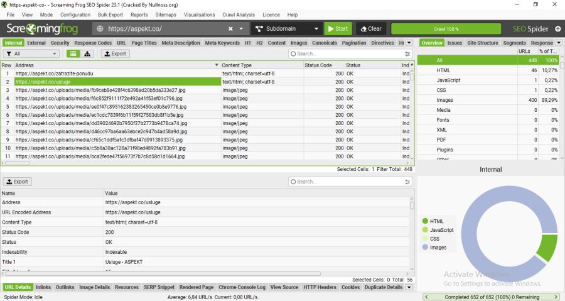
Task: Select the Images row in Overview
Action: [x=488, y=100]
